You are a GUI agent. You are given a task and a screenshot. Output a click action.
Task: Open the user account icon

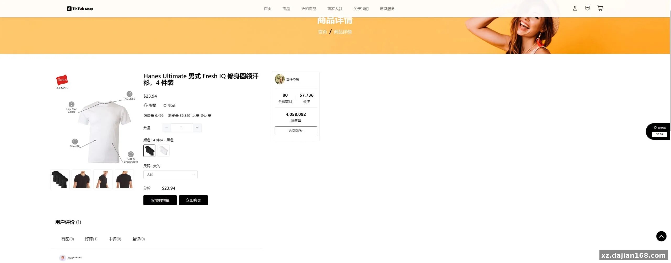tap(575, 8)
